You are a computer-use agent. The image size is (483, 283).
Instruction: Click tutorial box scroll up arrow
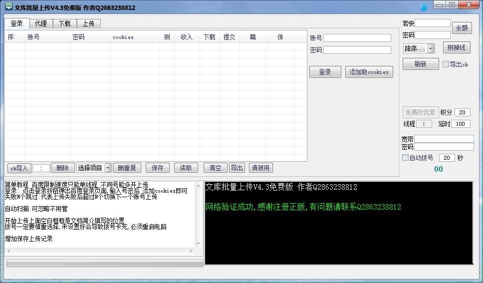pyautogui.click(x=199, y=186)
